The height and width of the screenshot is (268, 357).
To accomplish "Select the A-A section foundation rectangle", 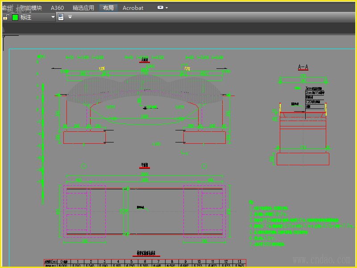I will 303,159.
